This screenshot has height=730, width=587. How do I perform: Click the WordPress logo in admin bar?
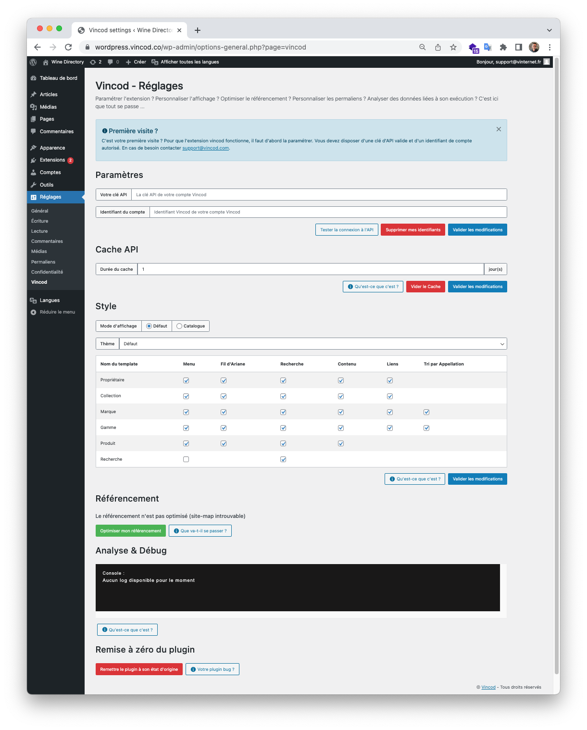pos(33,62)
